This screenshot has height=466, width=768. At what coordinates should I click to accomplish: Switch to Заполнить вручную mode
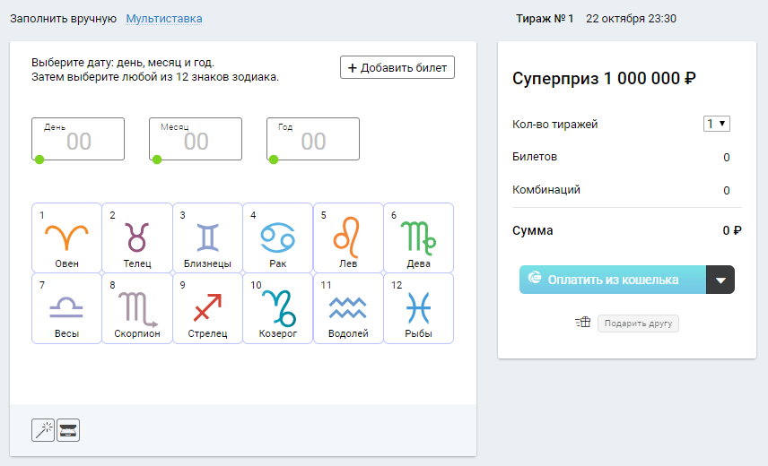click(63, 19)
